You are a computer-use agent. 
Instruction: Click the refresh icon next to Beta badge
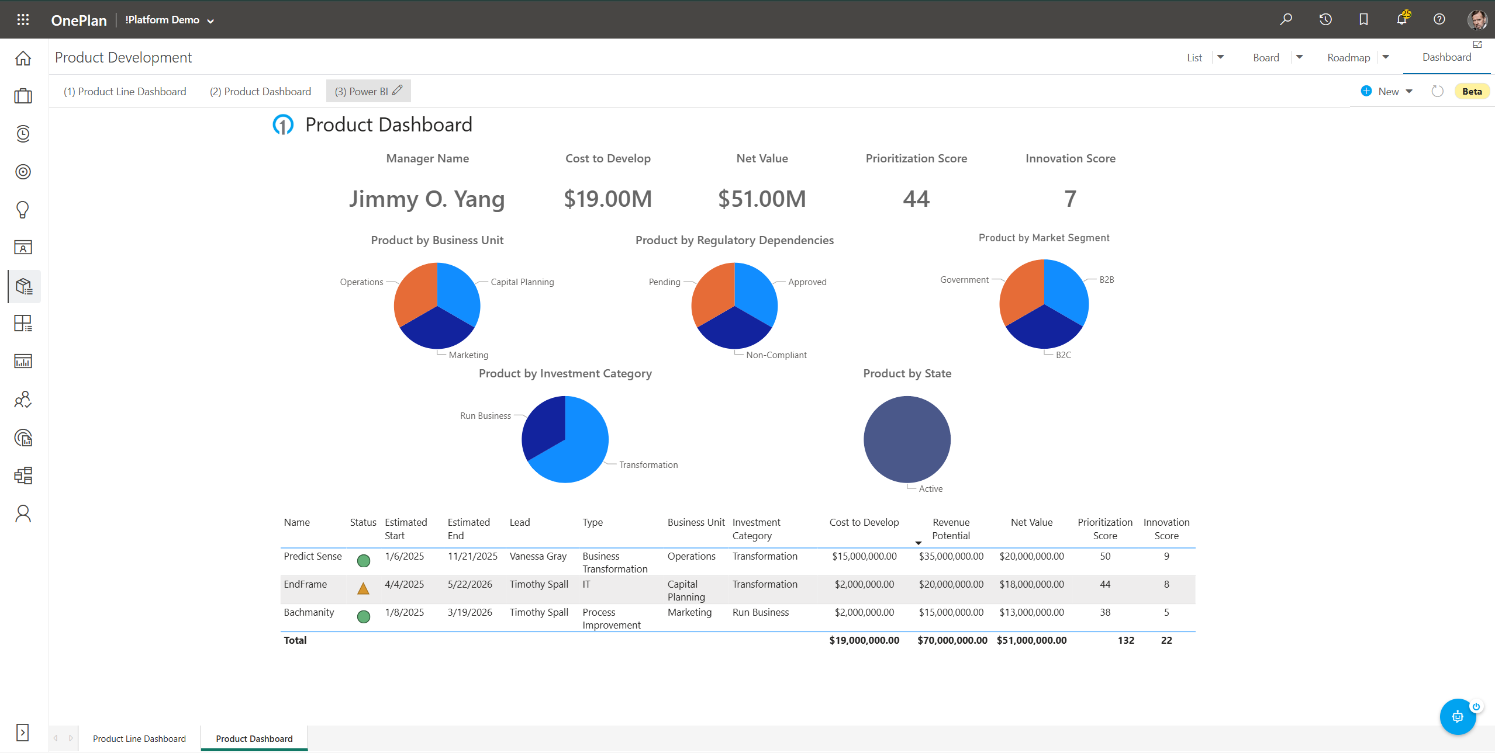click(1437, 91)
